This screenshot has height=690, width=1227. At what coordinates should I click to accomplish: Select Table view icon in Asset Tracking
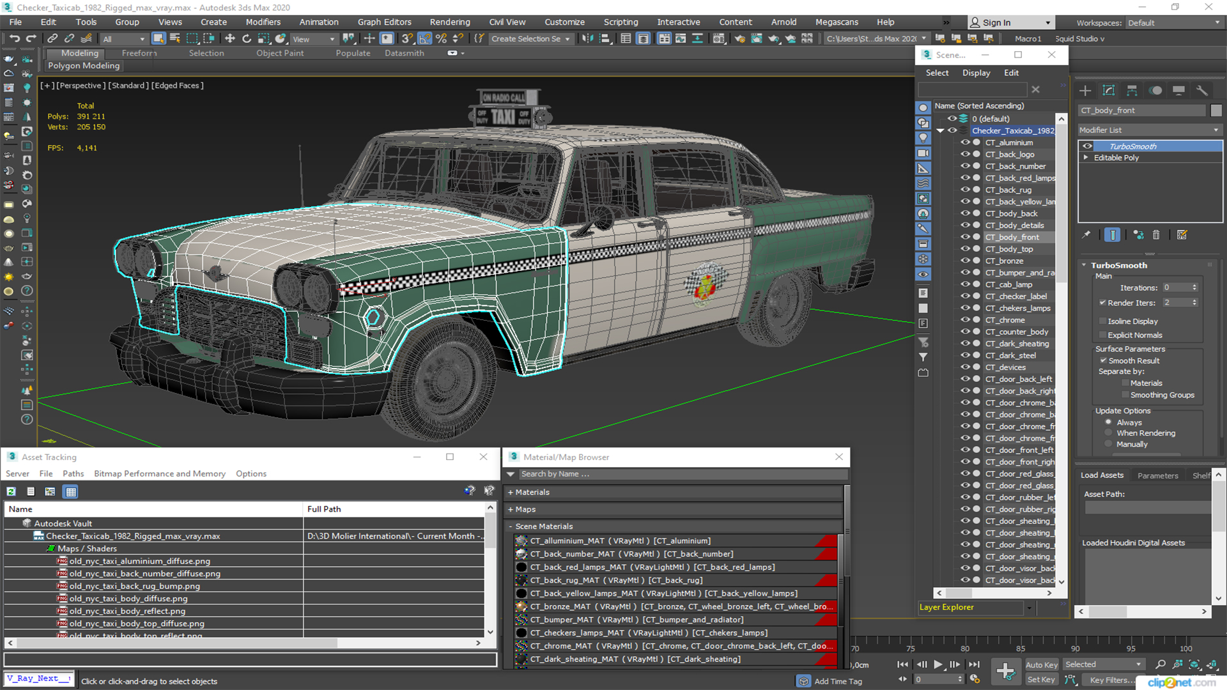tap(71, 491)
